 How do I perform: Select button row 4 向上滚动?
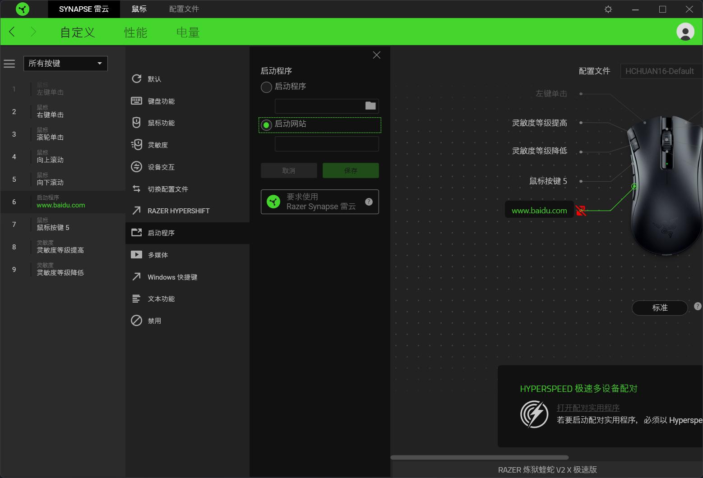pyautogui.click(x=63, y=156)
